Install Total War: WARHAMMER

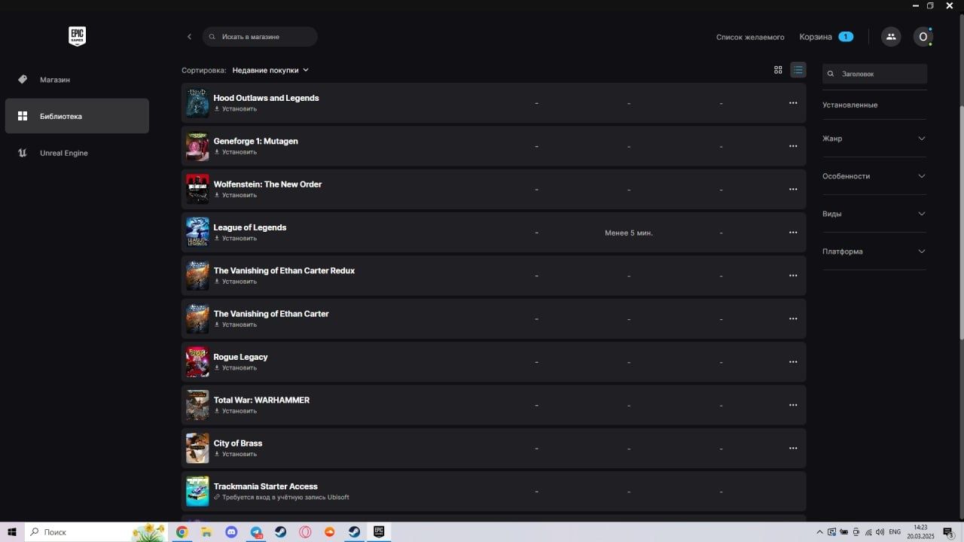[x=236, y=411]
